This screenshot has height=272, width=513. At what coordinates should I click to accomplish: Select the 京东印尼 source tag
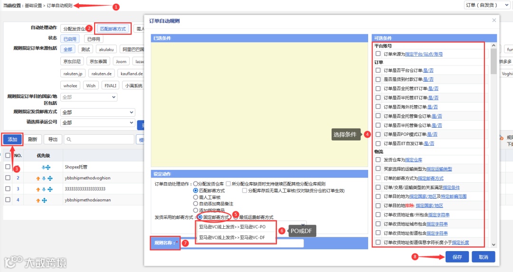pos(72,61)
